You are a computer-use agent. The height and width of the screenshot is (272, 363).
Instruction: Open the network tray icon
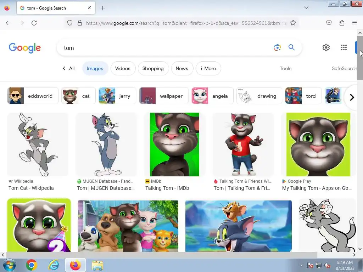coord(319,266)
